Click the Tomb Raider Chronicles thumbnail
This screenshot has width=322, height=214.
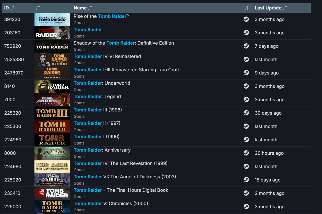pyautogui.click(x=52, y=207)
